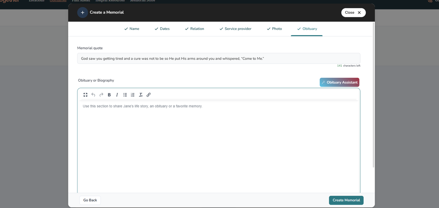Click the redo arrow icon
The image size is (439, 208).
point(101,95)
